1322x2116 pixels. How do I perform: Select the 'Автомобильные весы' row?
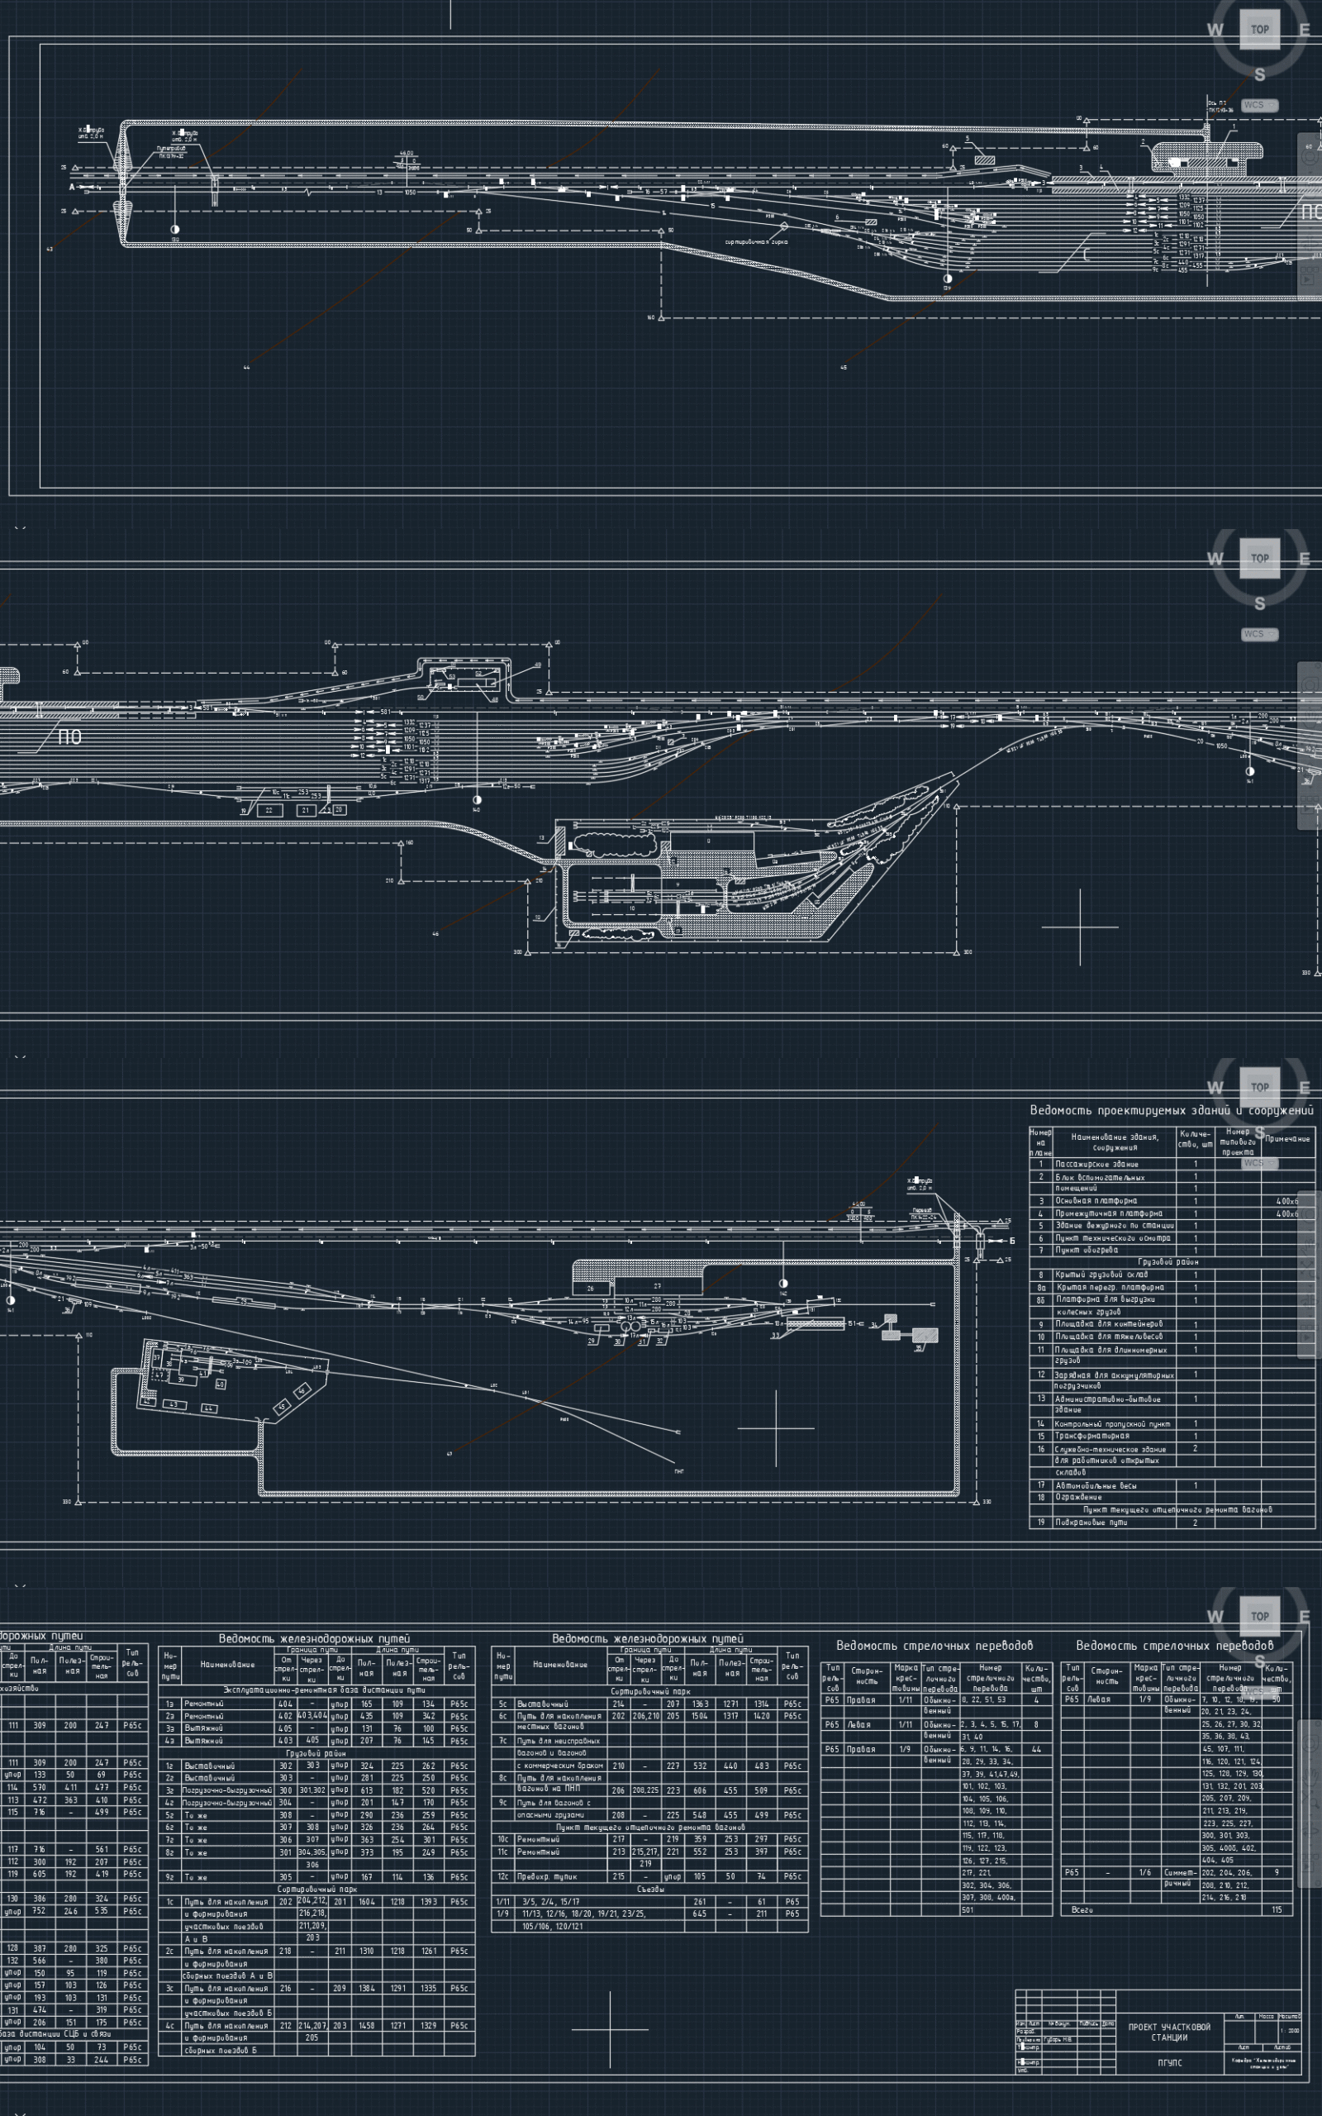[1172, 1485]
